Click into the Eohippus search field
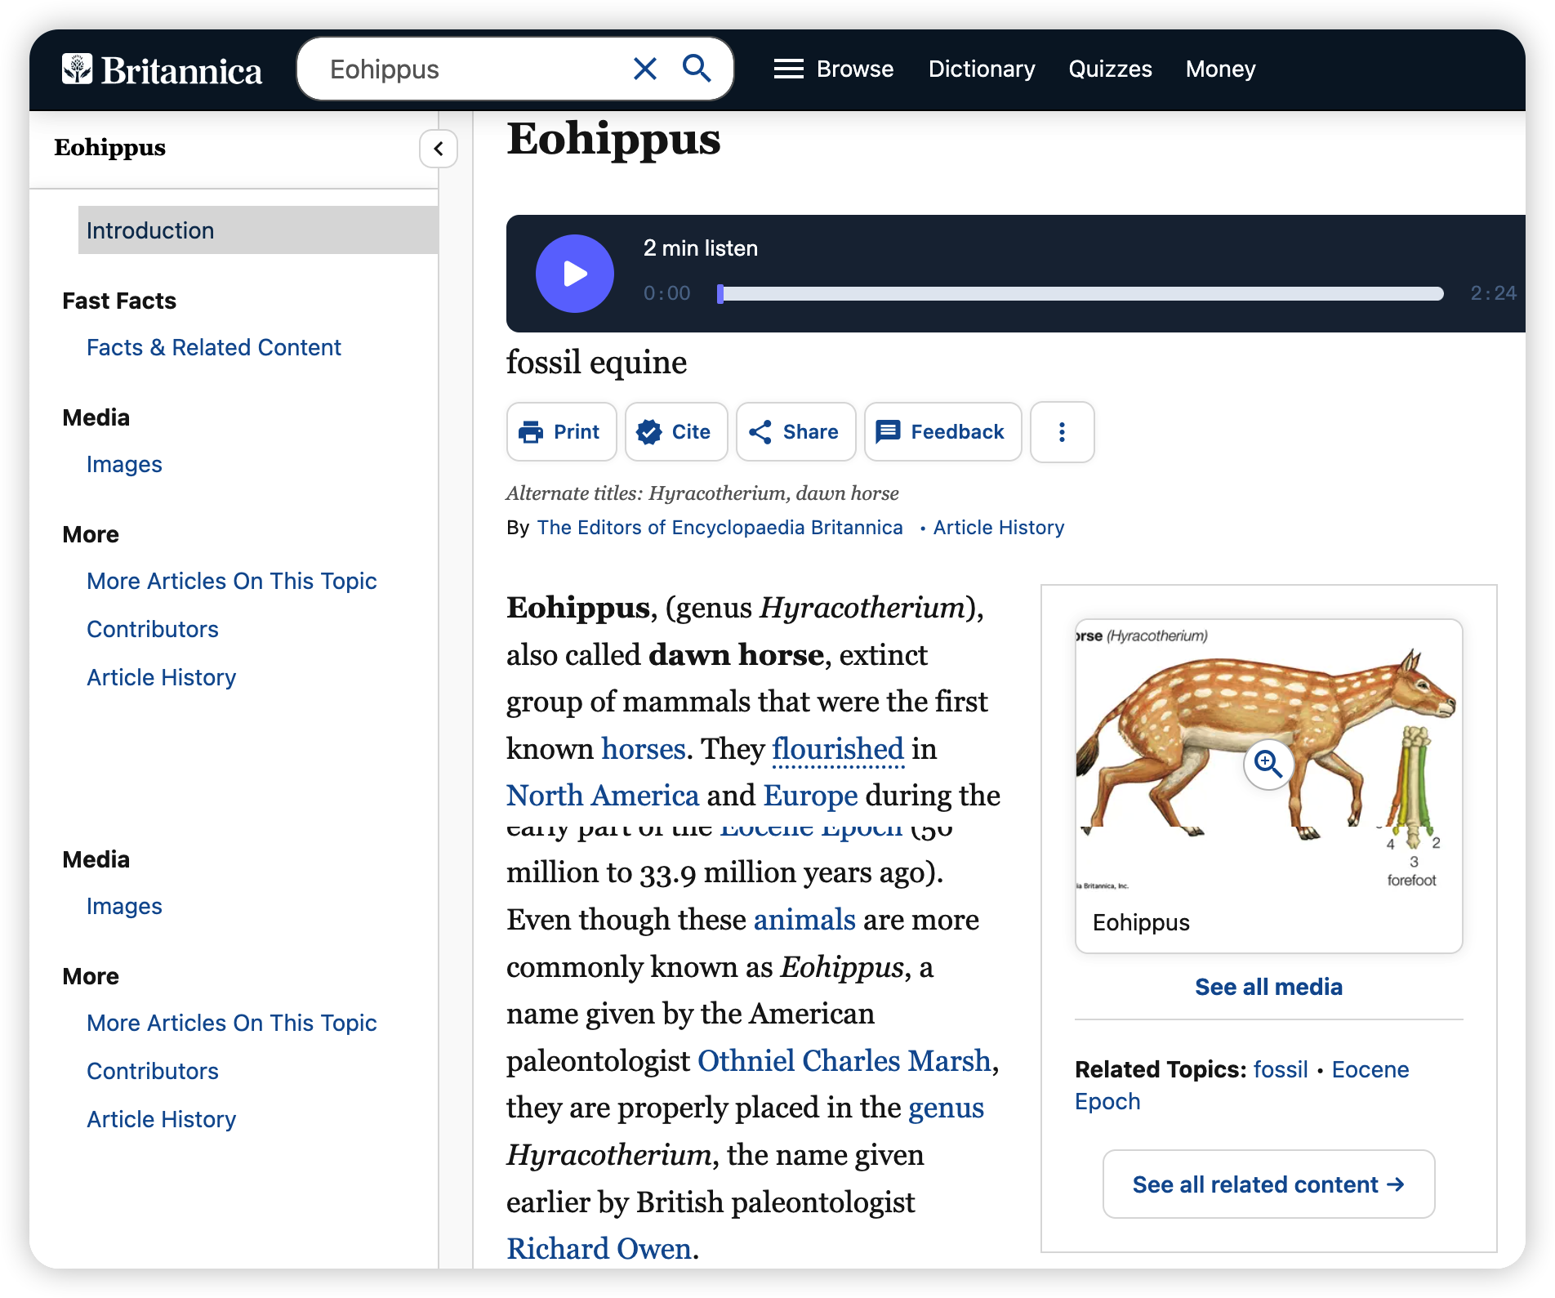The image size is (1555, 1298). point(474,69)
